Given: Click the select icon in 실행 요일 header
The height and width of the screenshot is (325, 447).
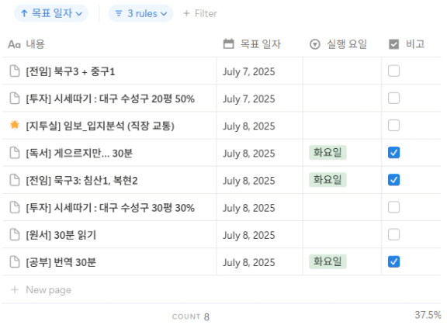Looking at the screenshot, I should pyautogui.click(x=315, y=44).
